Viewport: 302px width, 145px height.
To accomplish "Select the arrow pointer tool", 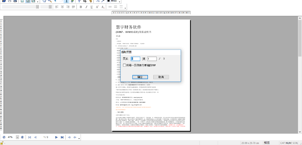I will 56,1.
